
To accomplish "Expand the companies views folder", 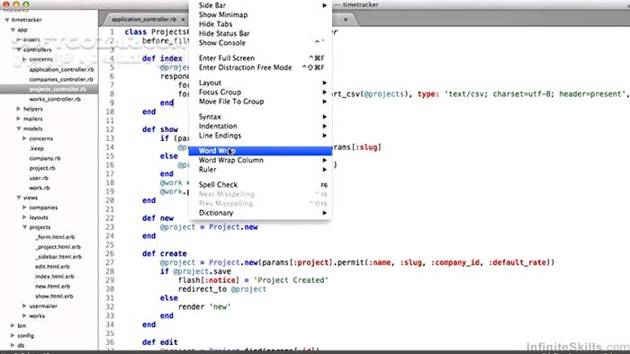I will 24,208.
